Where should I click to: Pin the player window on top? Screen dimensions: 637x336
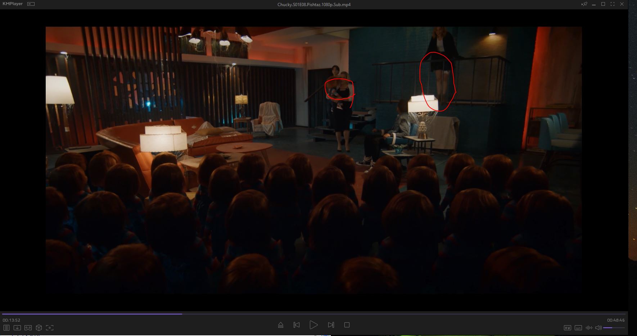584,4
